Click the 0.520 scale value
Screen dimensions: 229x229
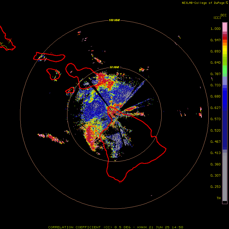[x=216, y=131]
